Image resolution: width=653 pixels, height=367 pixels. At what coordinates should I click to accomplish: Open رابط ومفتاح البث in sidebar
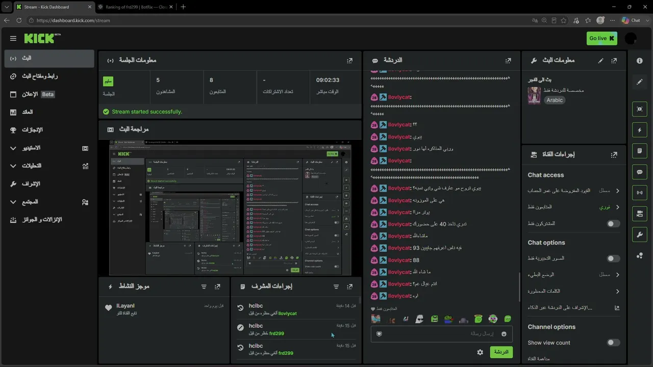49,76
